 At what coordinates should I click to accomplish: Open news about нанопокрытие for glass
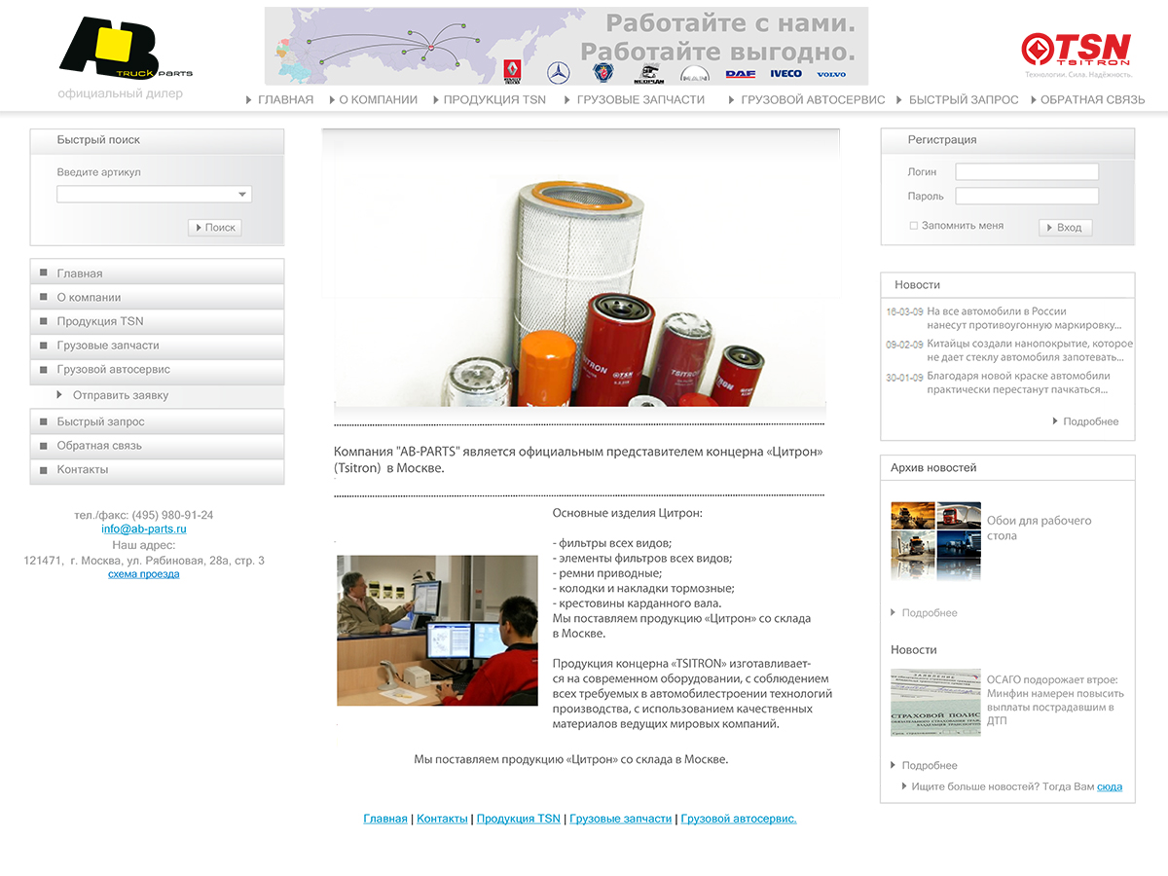point(1030,350)
